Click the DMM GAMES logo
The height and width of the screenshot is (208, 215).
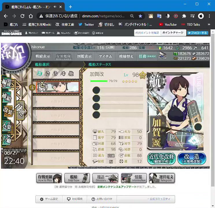[x=12, y=33]
